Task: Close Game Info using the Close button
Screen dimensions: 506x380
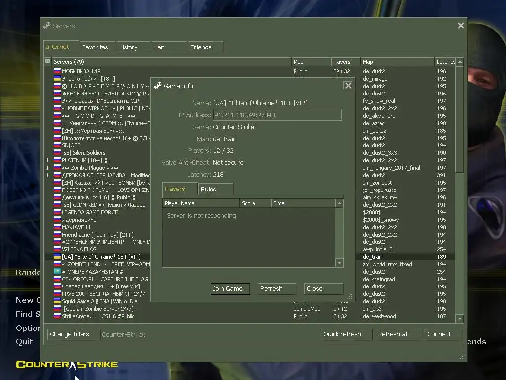Action: (x=324, y=289)
